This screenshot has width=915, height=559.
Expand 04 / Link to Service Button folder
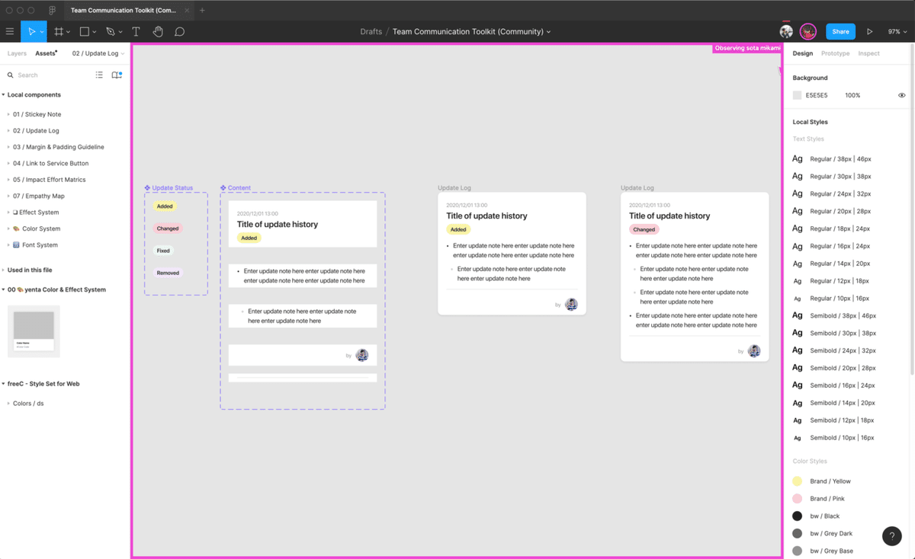[8, 164]
